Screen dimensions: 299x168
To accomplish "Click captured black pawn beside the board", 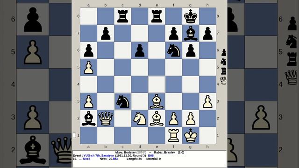I will pos(224,52).
